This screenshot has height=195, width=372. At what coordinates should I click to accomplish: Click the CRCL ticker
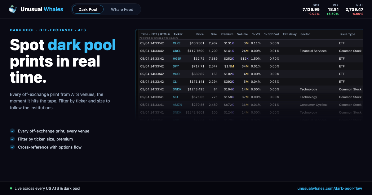click(x=177, y=51)
